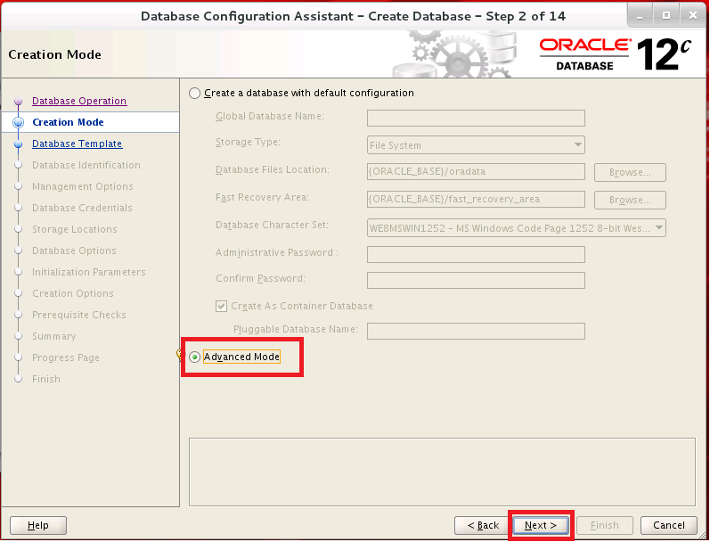Minimize the Database Configuration Assistant window
Viewport: 710px width, 542px height.
coord(640,16)
